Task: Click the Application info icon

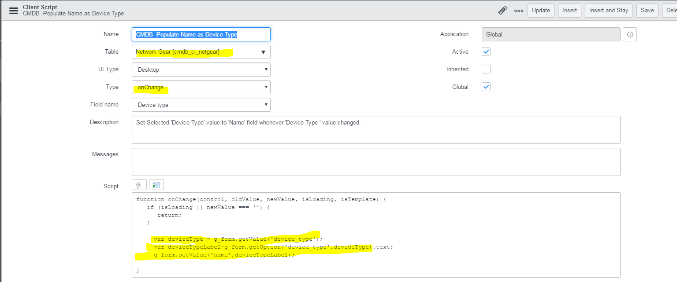Action: pos(629,34)
